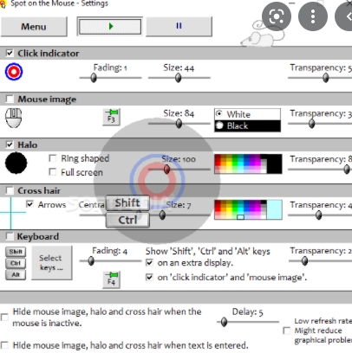
Task: Click the Google Lens search icon
Action: pos(277,16)
